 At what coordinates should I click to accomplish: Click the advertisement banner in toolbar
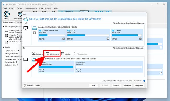(85, 11)
